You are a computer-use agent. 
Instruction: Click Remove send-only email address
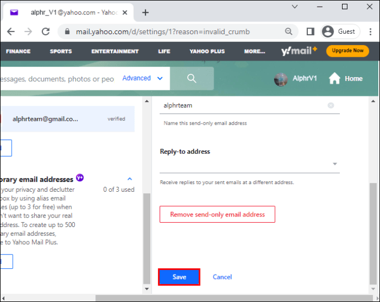click(218, 214)
